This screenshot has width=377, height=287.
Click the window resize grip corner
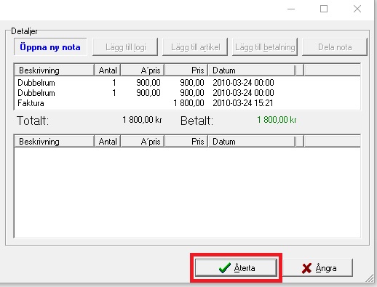coord(370,278)
